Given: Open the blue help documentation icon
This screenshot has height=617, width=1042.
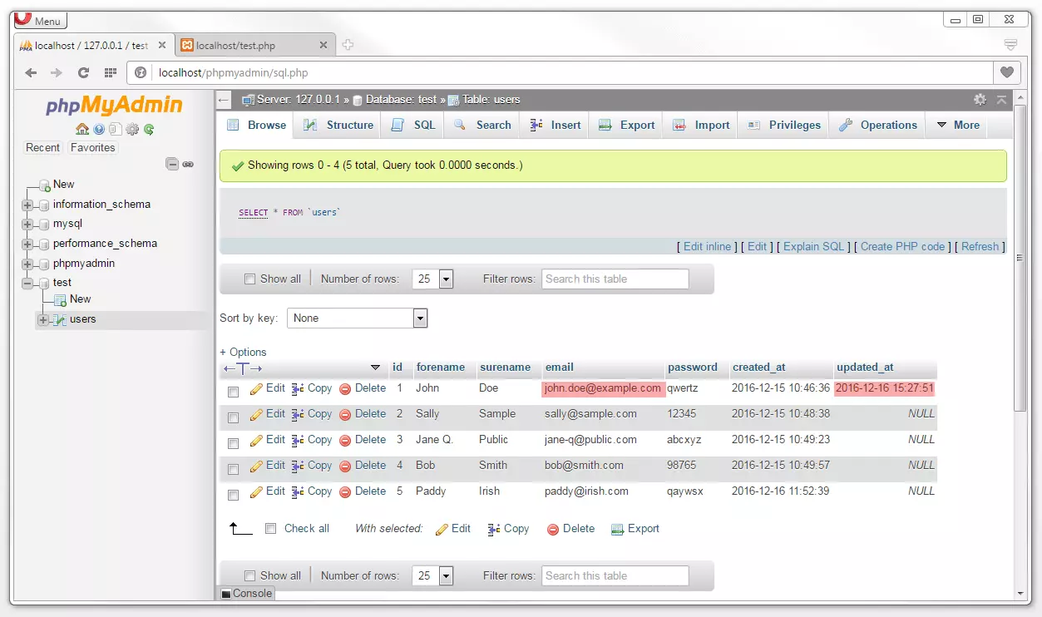Looking at the screenshot, I should [99, 129].
